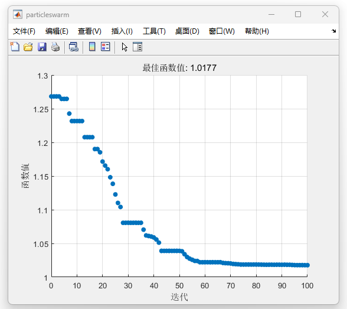The height and width of the screenshot is (309, 347).
Task: Open a file with the folder icon
Action: pos(28,47)
